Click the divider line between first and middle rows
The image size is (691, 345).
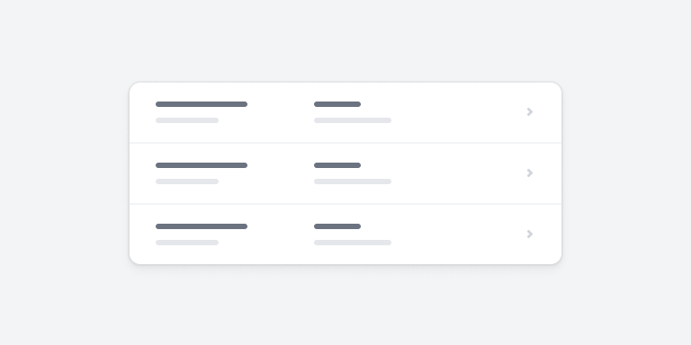click(345, 143)
